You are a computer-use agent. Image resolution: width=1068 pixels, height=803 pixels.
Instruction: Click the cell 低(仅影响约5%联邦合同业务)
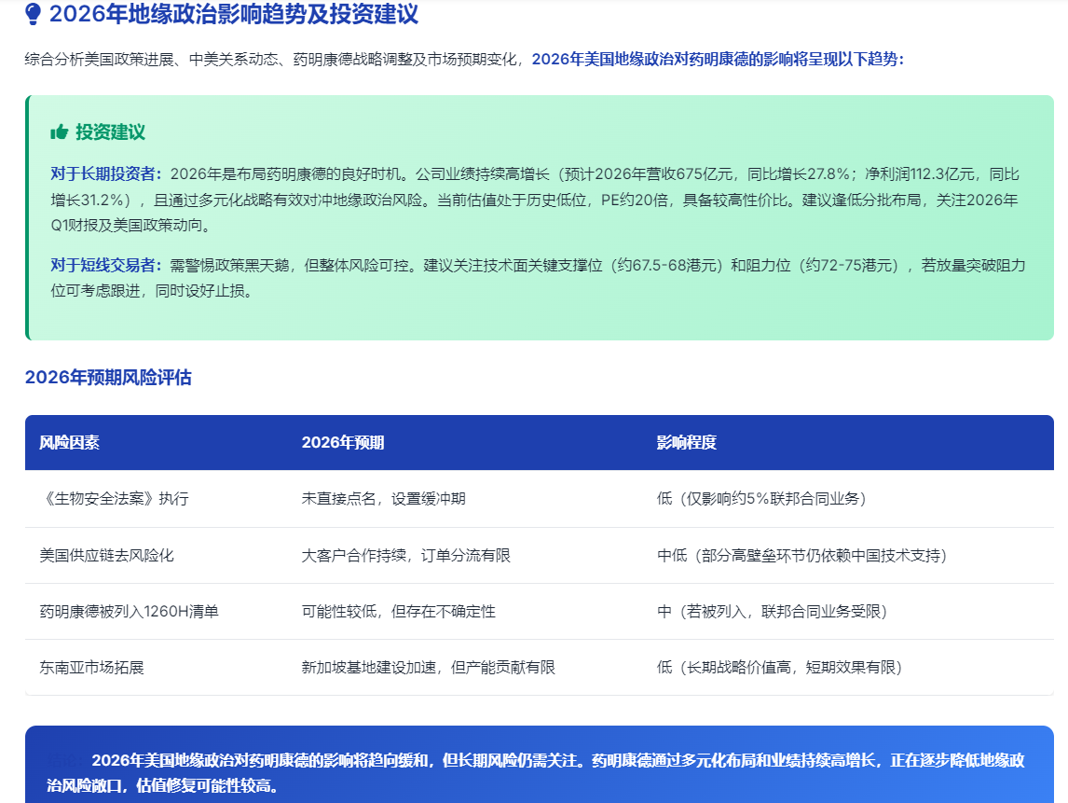(761, 498)
